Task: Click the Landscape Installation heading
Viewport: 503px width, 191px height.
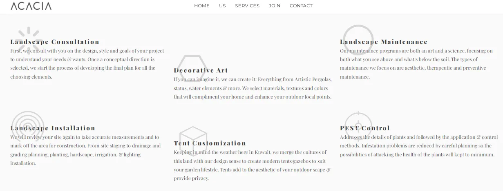Action: (x=53, y=128)
